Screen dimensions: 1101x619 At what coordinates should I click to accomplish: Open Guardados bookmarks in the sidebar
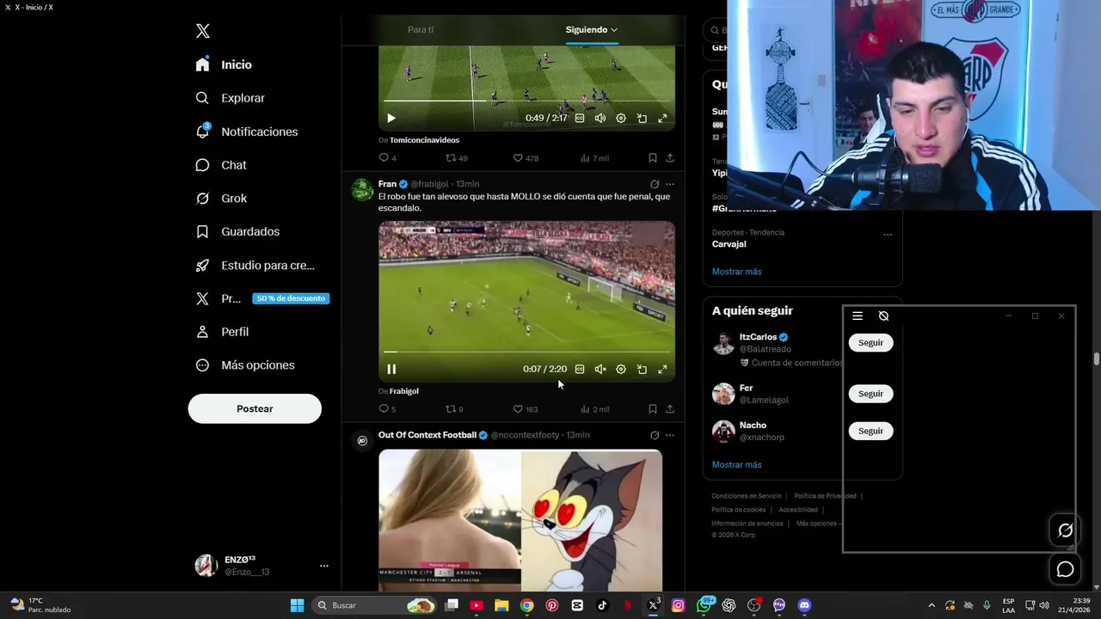click(237, 232)
